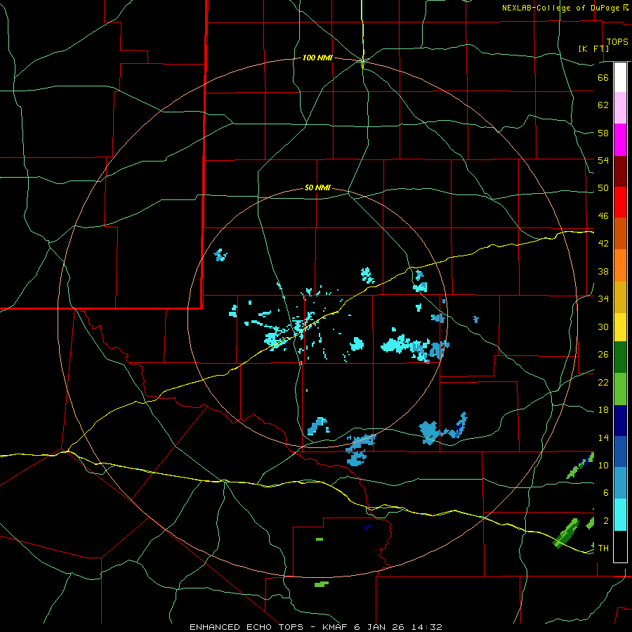
Task: Click the light blue legend swatch
Action: tap(620, 483)
